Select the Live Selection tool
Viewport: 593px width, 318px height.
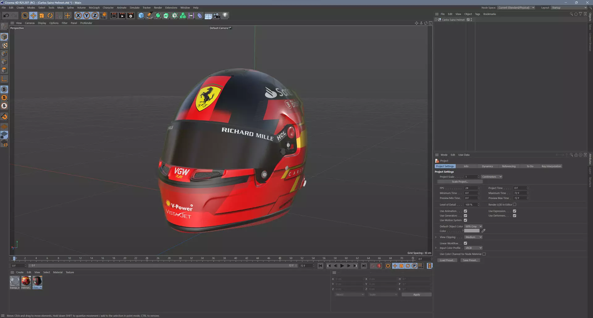(x=25, y=15)
